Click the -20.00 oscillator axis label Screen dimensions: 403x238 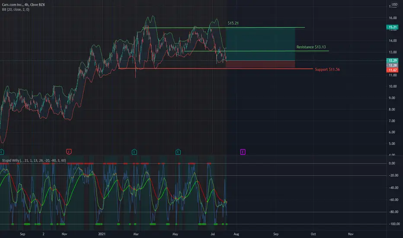pos(393,176)
